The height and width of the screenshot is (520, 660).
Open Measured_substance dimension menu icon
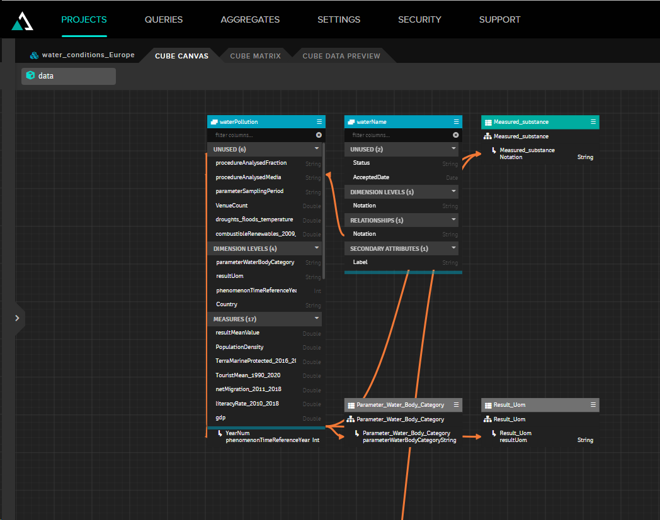[x=593, y=122]
